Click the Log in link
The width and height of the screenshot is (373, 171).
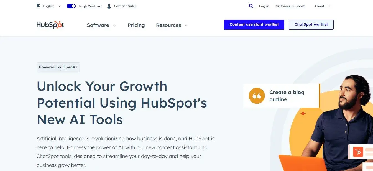264,6
